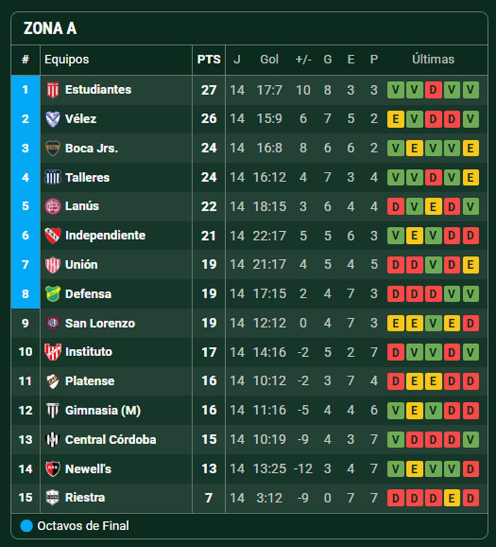
Task: Click the Independiente red shield icon
Action: pyautogui.click(x=52, y=235)
